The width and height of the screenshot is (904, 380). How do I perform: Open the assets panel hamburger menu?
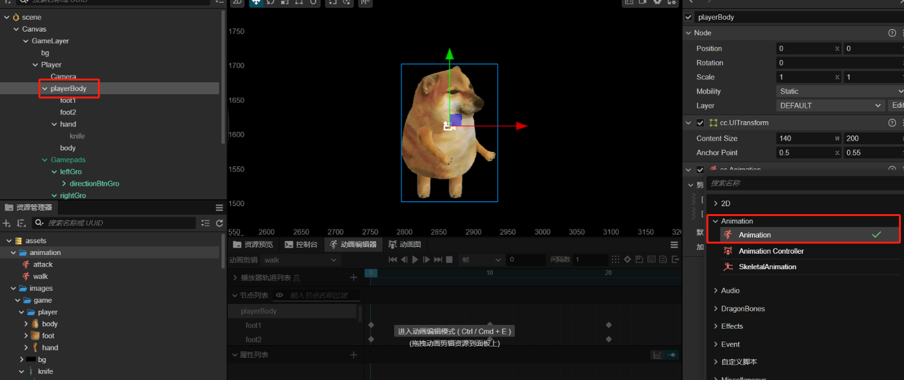point(219,207)
